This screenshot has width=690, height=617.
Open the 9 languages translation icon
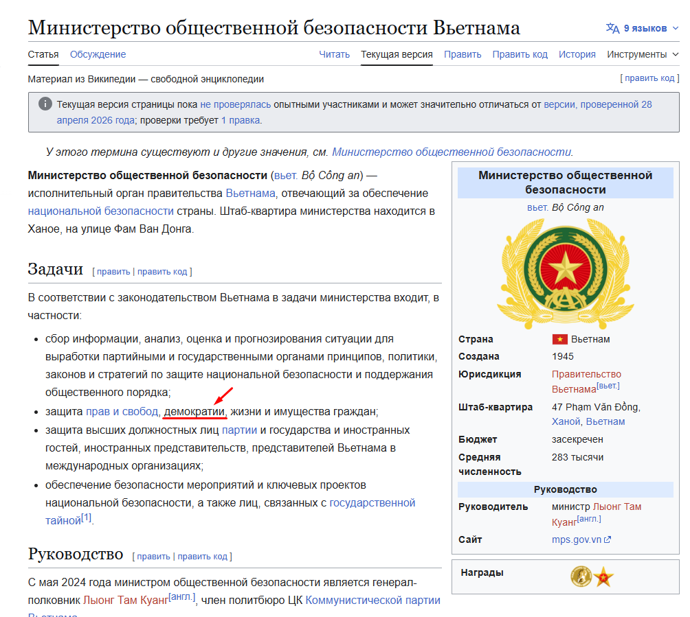pyautogui.click(x=612, y=28)
